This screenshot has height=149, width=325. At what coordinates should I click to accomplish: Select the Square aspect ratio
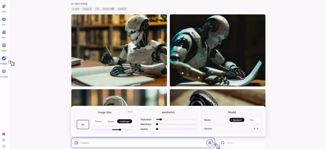coord(111,121)
